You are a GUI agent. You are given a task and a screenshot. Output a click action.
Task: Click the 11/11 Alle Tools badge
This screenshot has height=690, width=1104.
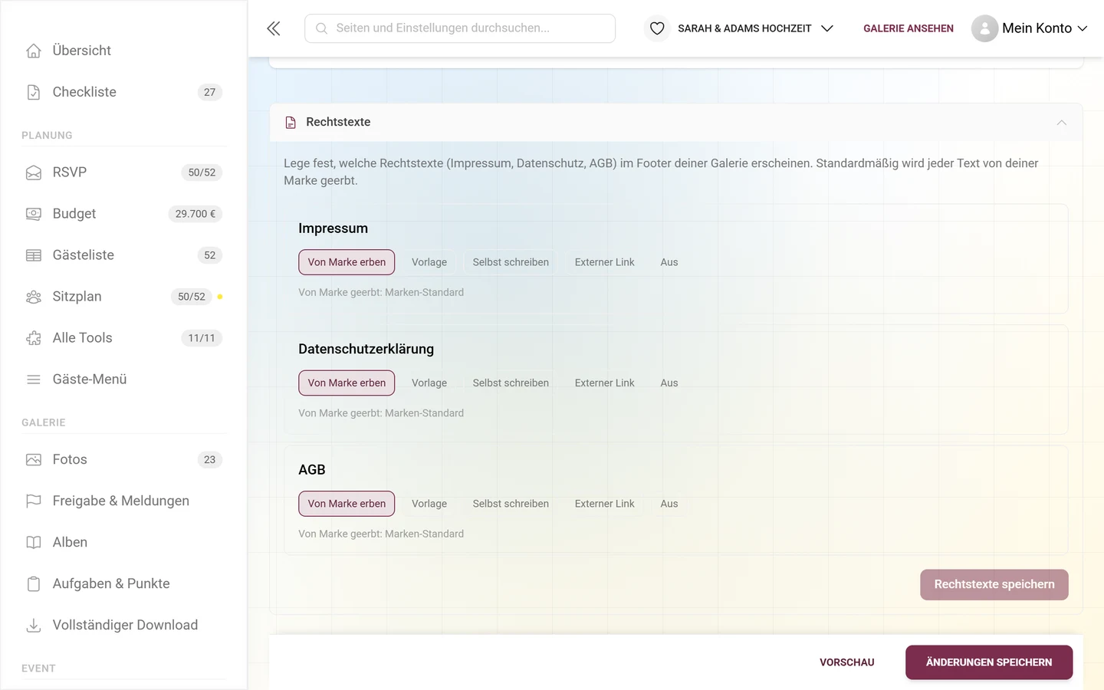(x=202, y=338)
